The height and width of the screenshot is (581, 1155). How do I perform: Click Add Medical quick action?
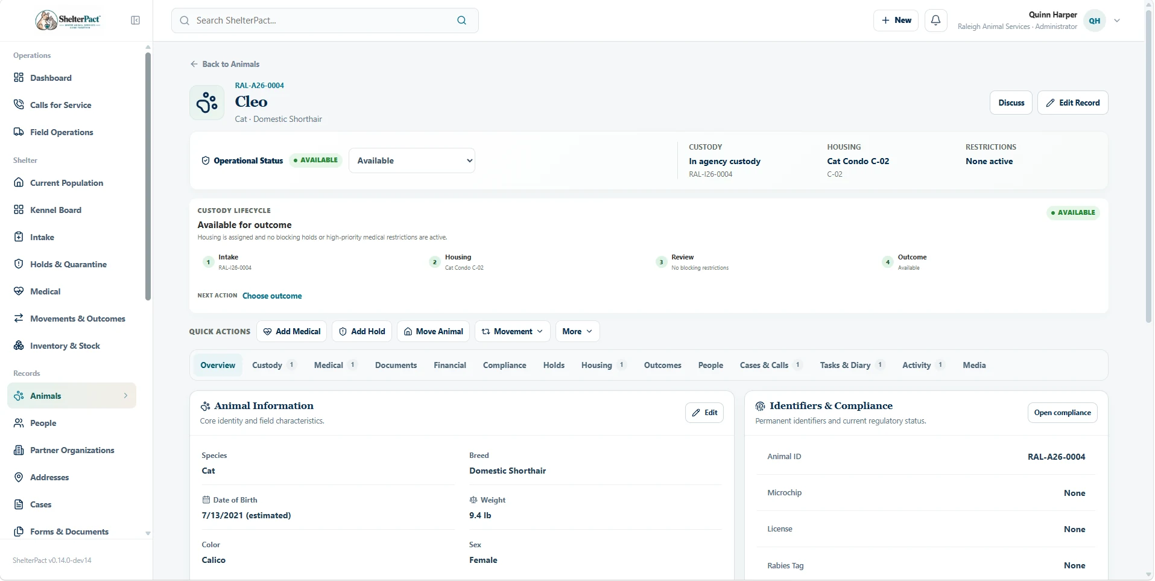click(292, 331)
